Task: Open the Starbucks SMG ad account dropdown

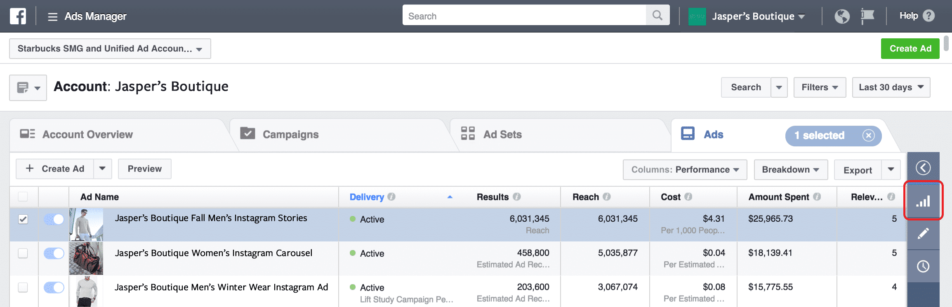Action: pyautogui.click(x=110, y=49)
